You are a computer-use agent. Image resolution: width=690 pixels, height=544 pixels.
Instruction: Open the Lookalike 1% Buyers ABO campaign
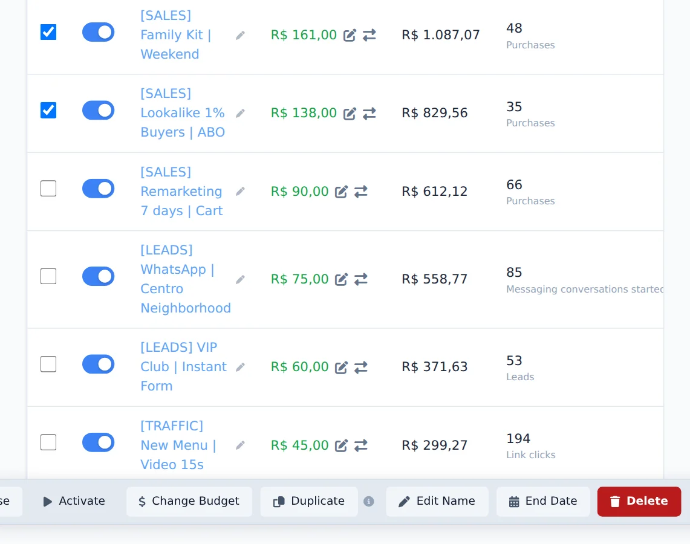click(x=183, y=113)
